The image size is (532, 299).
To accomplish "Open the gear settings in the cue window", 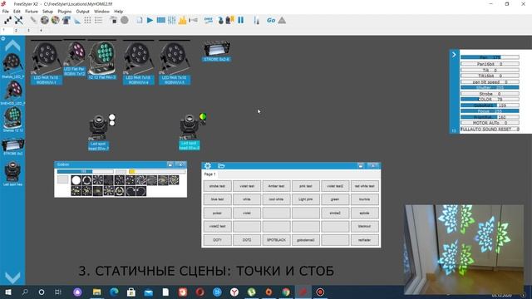I will pyautogui.click(x=208, y=165).
